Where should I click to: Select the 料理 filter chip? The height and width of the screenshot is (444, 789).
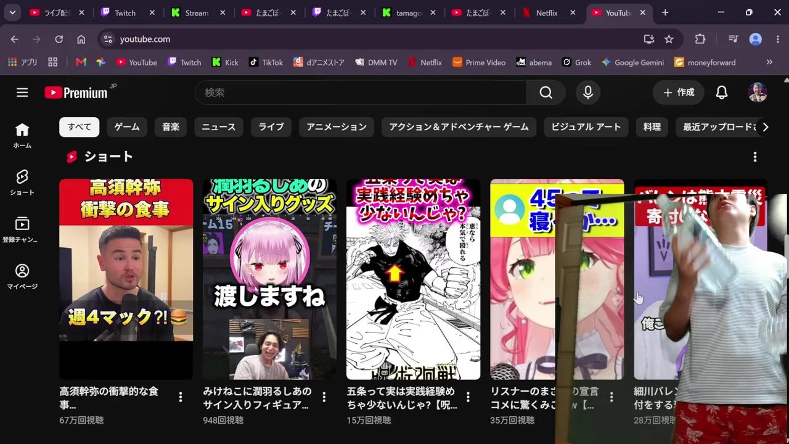point(652,127)
